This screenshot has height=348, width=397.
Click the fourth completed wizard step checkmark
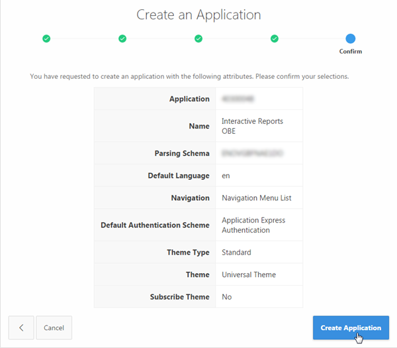click(275, 38)
